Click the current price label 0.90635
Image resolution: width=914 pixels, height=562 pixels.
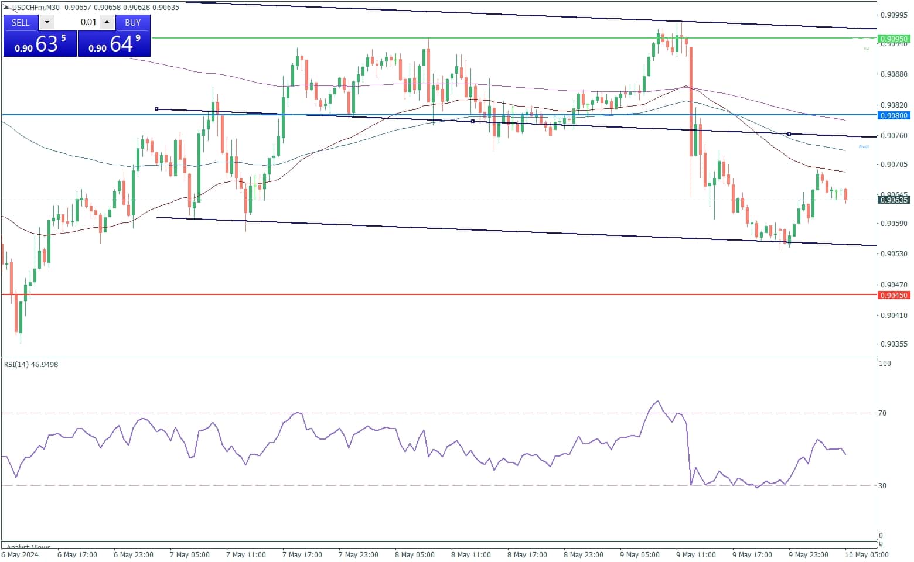click(893, 200)
